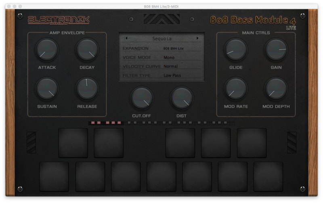This screenshot has height=203, width=323.
Task: Click the FILTER TYPE label in display
Action: [136, 75]
